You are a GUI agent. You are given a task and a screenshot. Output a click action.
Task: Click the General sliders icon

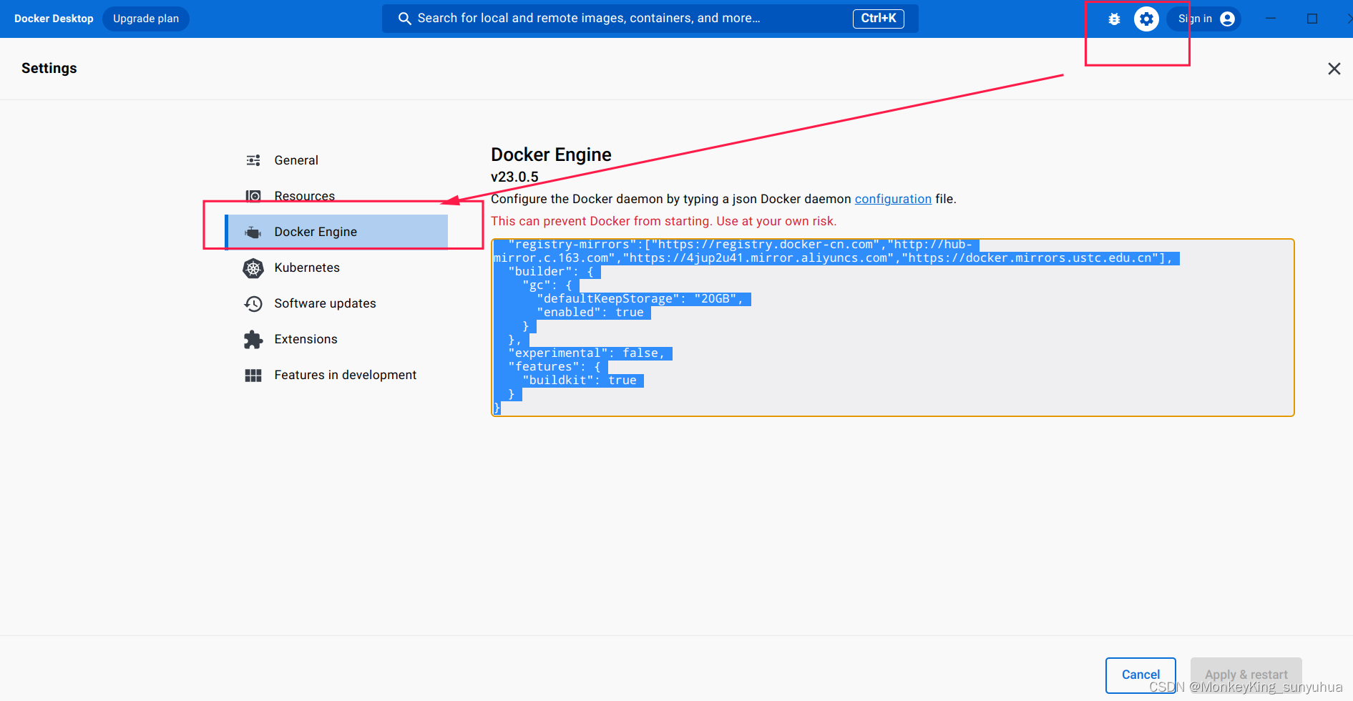tap(253, 160)
